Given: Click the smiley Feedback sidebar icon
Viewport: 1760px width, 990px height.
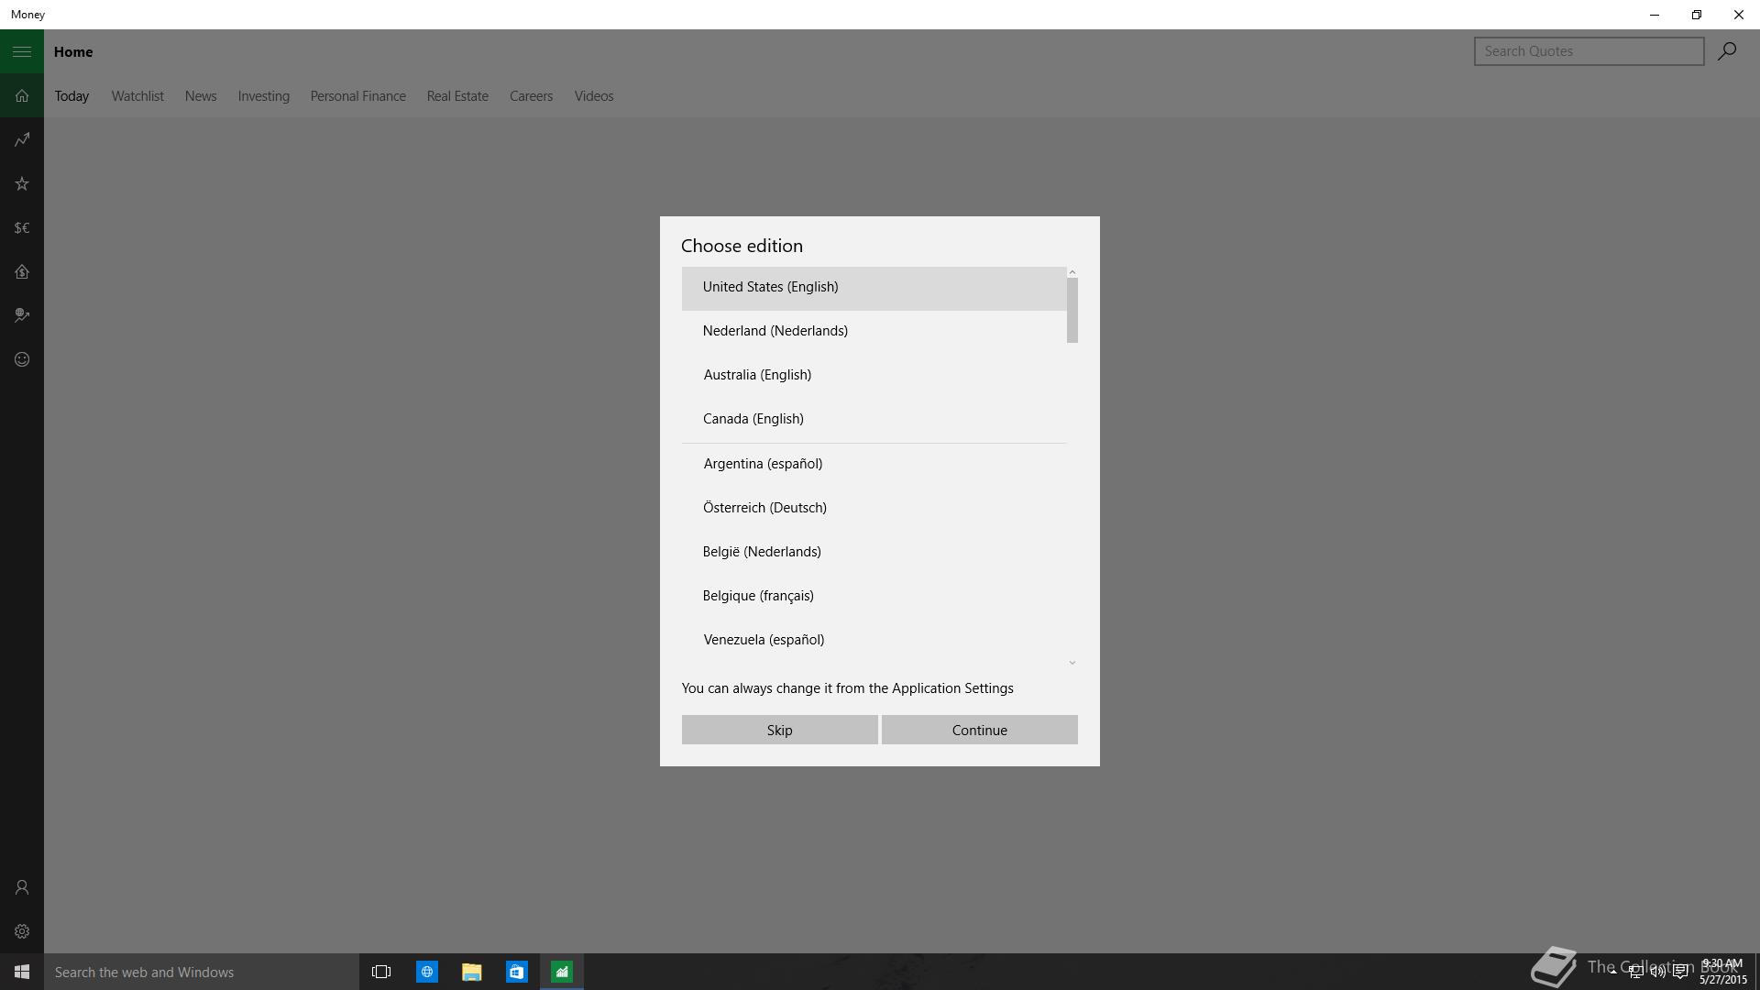Looking at the screenshot, I should click(22, 359).
